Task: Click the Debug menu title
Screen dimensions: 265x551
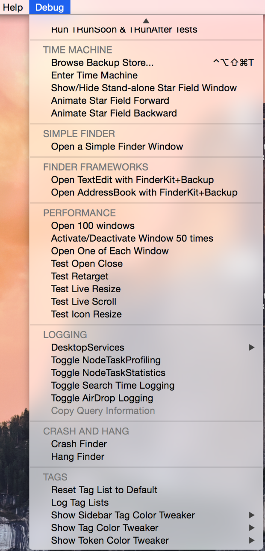Action: pyautogui.click(x=50, y=7)
